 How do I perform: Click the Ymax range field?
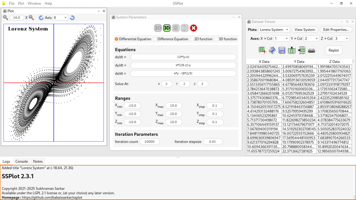173,114
